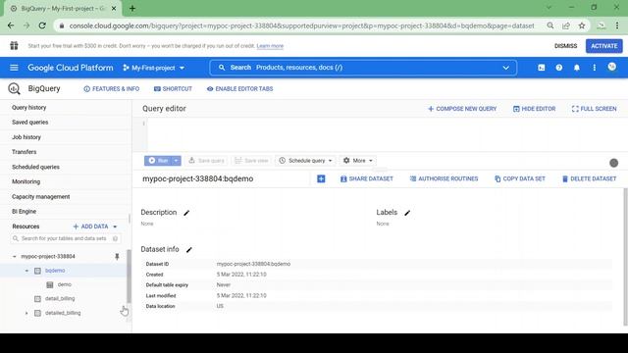This screenshot has width=628, height=353.
Task: Click SHARE DATASET
Action: pyautogui.click(x=366, y=178)
